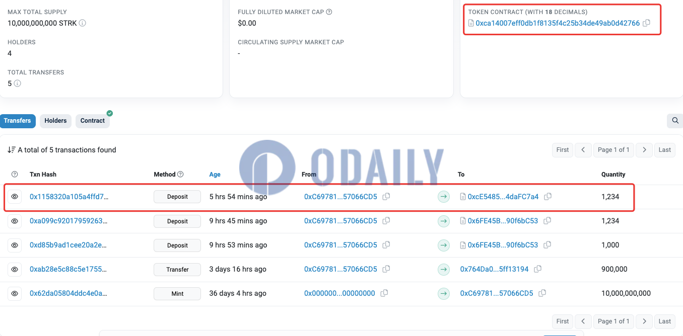The image size is (683, 336).
Task: Go to First page in top pagination
Action: pos(563,150)
